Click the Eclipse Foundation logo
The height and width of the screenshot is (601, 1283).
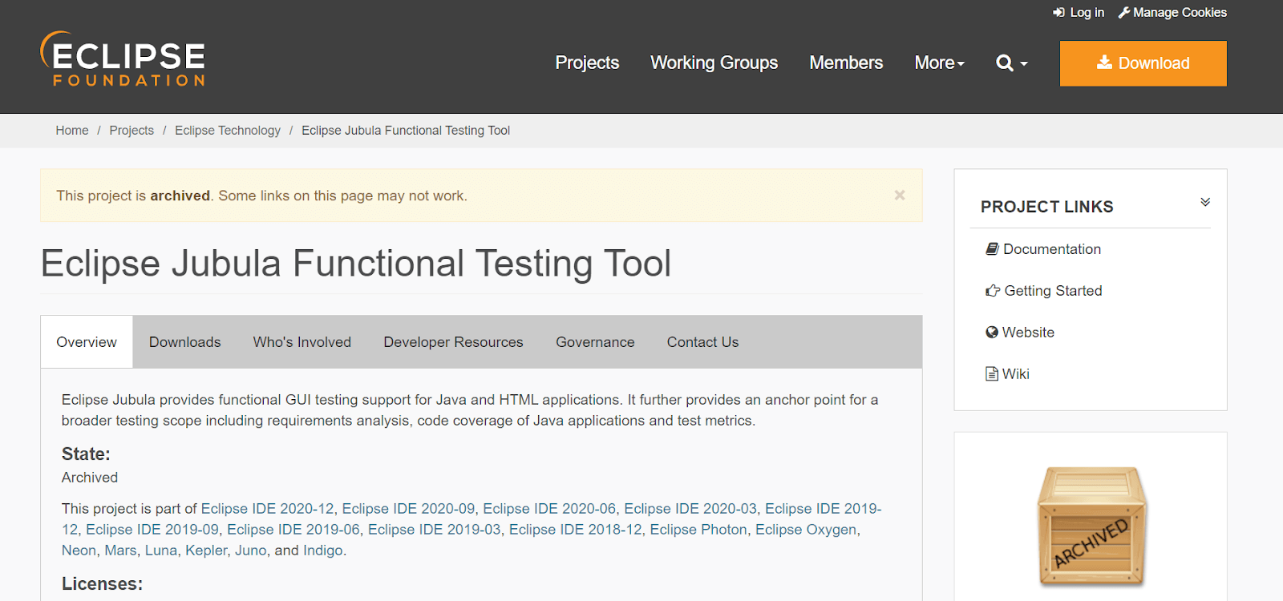point(123,59)
